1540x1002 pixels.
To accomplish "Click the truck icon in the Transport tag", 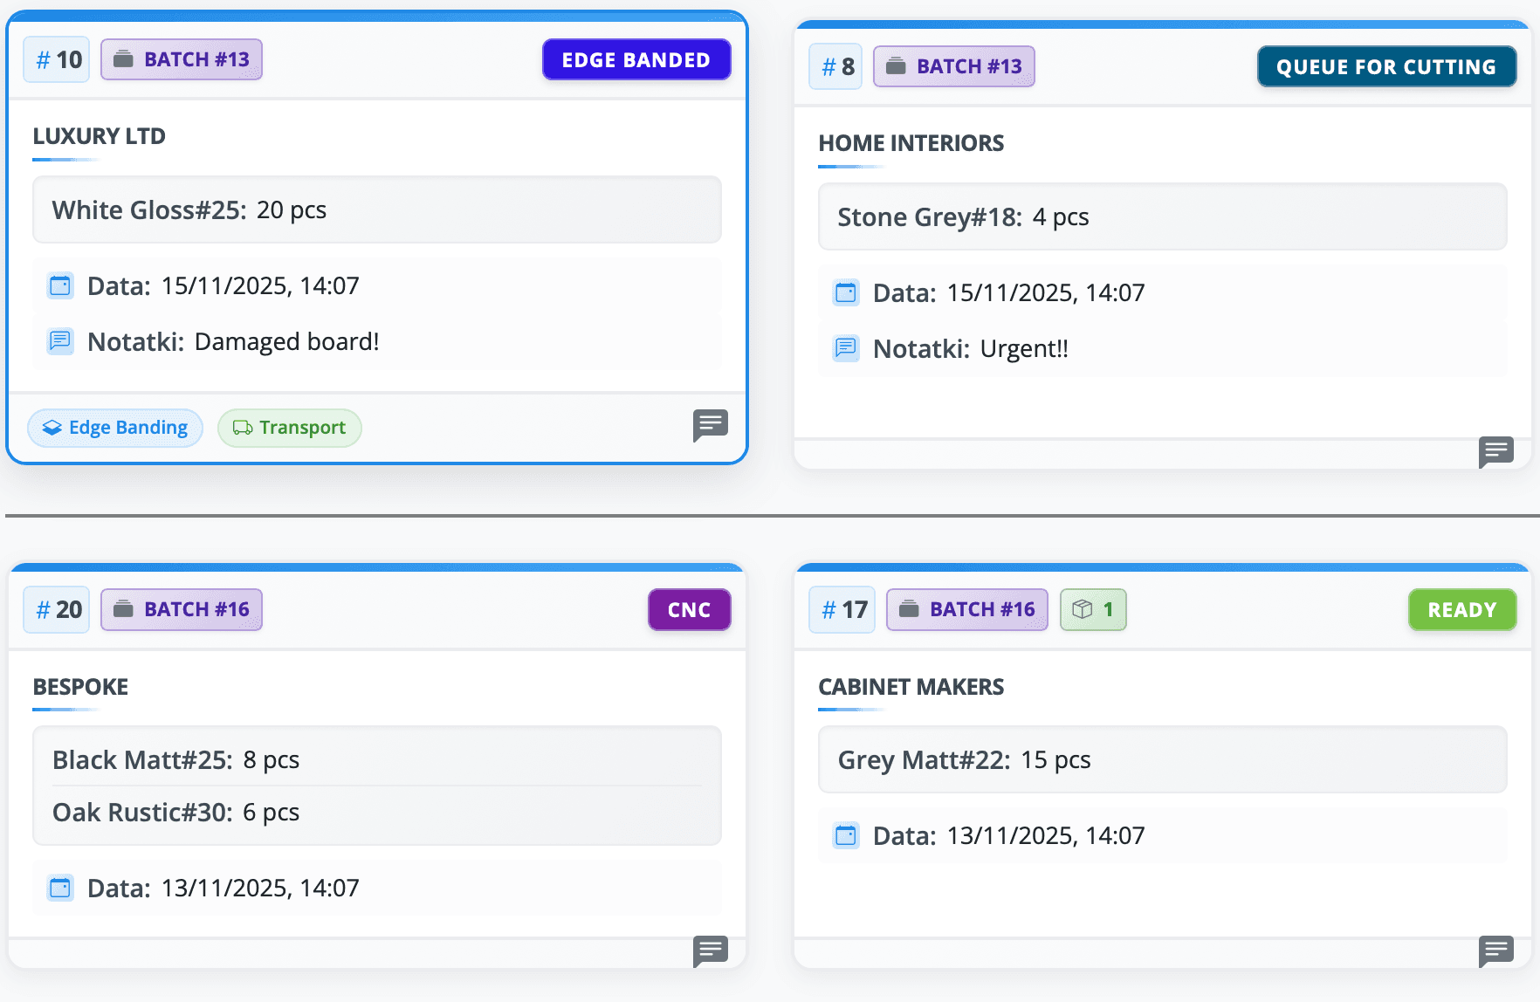I will (242, 428).
